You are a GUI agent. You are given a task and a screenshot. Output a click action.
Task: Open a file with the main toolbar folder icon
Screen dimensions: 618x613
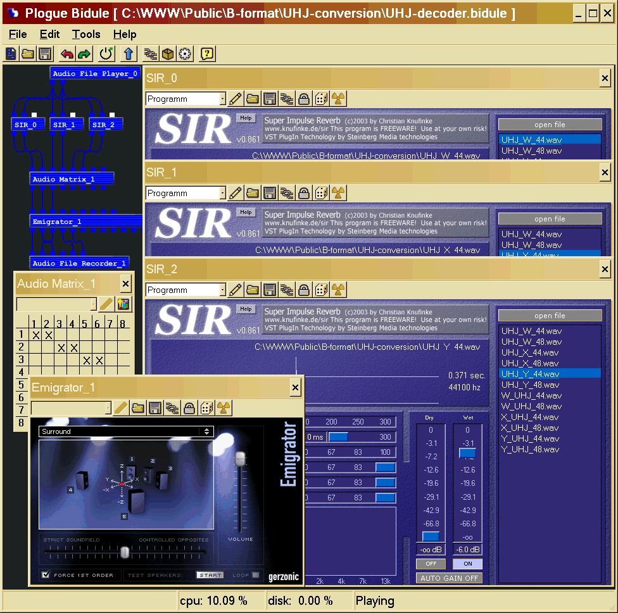click(28, 54)
